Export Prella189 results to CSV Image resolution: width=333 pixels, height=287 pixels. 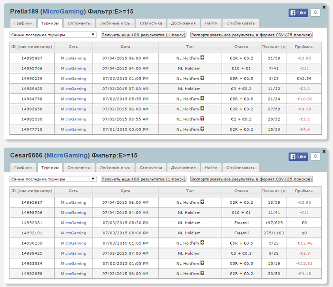(251, 35)
